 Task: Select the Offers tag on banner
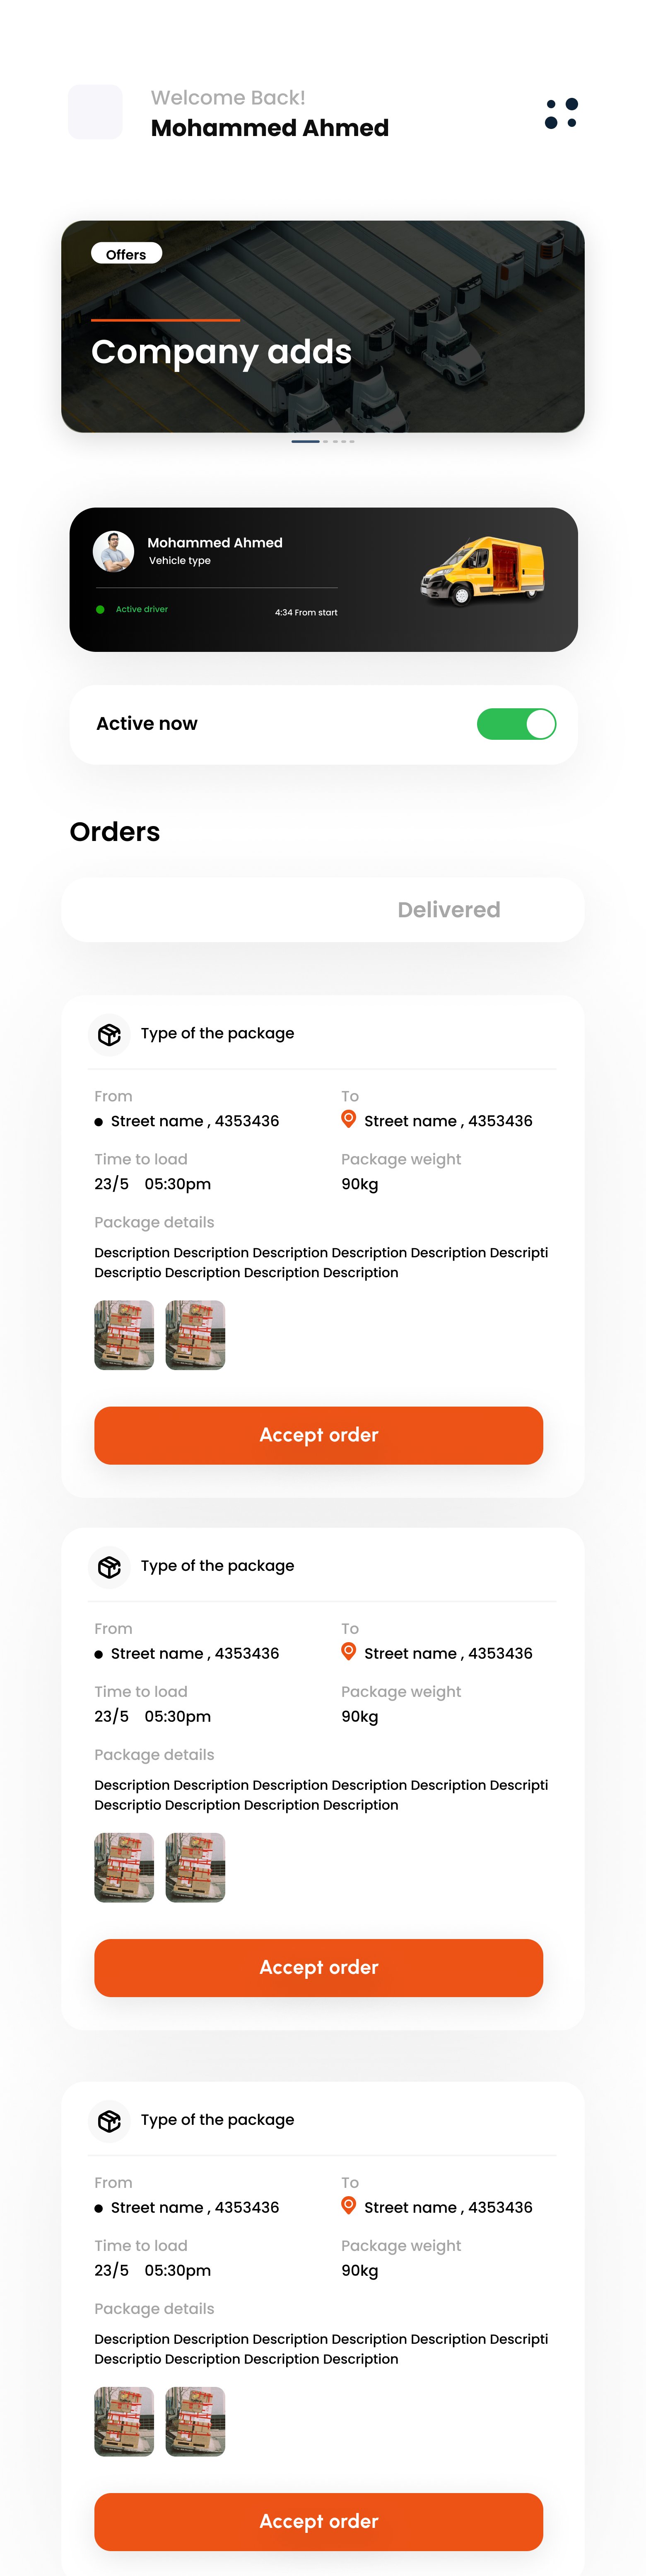126,255
